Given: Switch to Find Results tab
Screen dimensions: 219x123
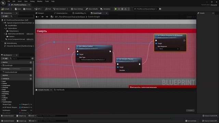Looking at the screenshot, I should coord(59,90).
